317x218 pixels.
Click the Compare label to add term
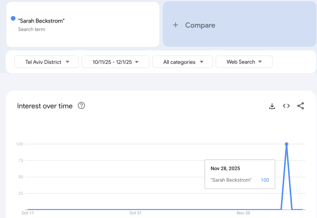(200, 25)
